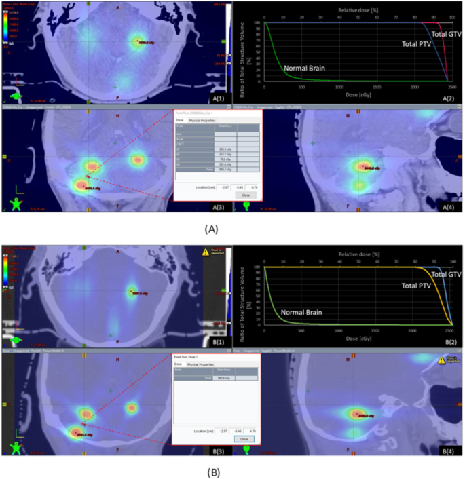Select the 78.2 cGy dose cell

pyautogui.click(x=225, y=159)
